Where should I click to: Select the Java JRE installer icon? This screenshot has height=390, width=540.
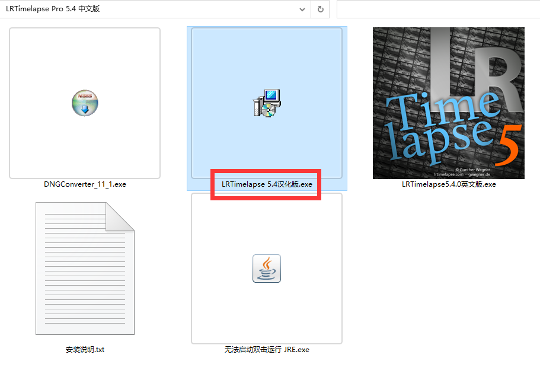[267, 268]
